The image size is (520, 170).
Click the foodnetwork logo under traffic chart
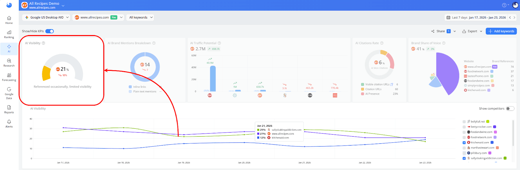point(210,95)
